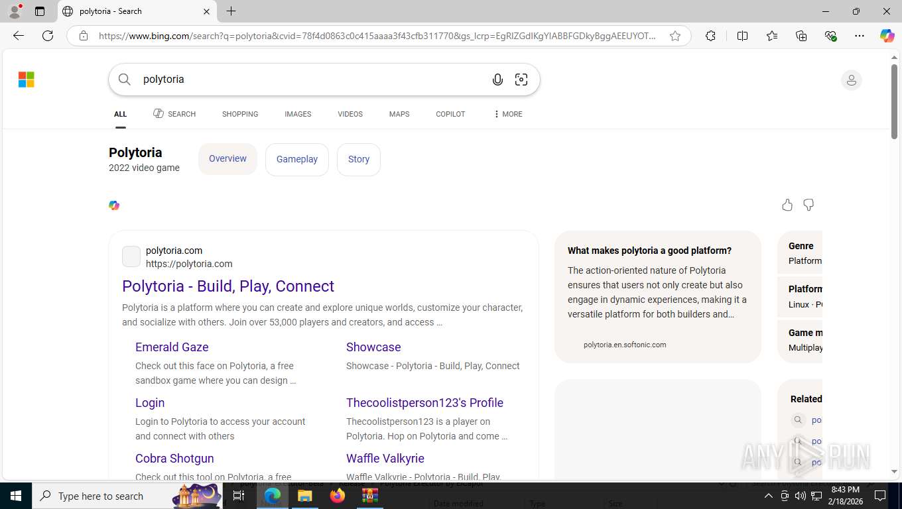Viewport: 902px width, 509px height.
Task: Switch to the SHOPPING tab
Action: click(240, 114)
